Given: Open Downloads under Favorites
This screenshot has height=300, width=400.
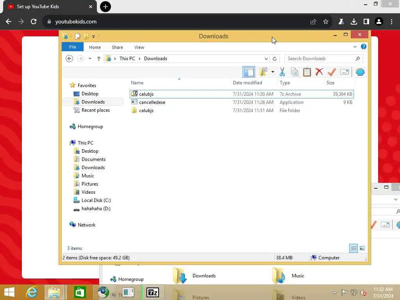Looking at the screenshot, I should coord(93,102).
